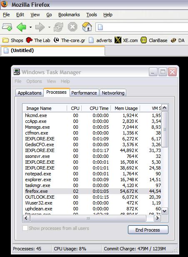Open Task Manager Help menu

point(65,81)
